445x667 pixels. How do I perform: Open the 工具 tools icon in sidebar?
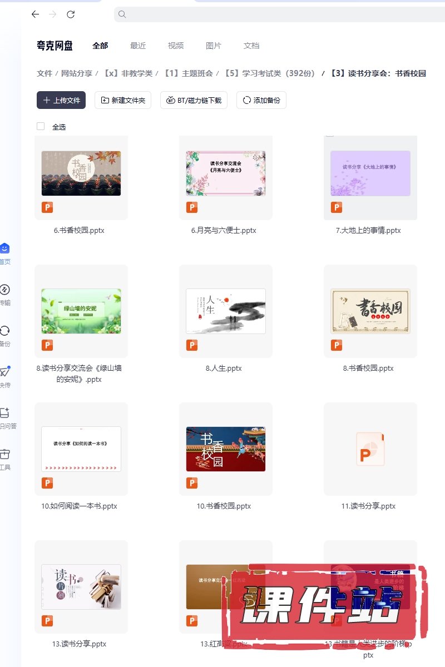coord(5,454)
